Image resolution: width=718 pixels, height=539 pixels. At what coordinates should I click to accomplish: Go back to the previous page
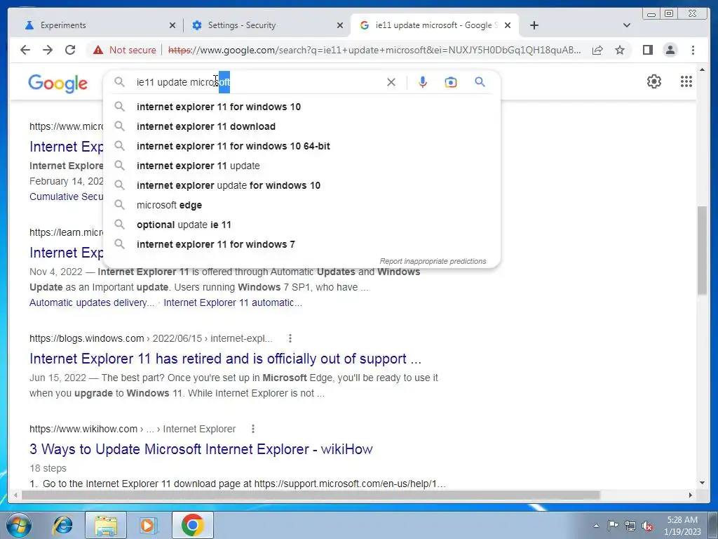click(25, 50)
